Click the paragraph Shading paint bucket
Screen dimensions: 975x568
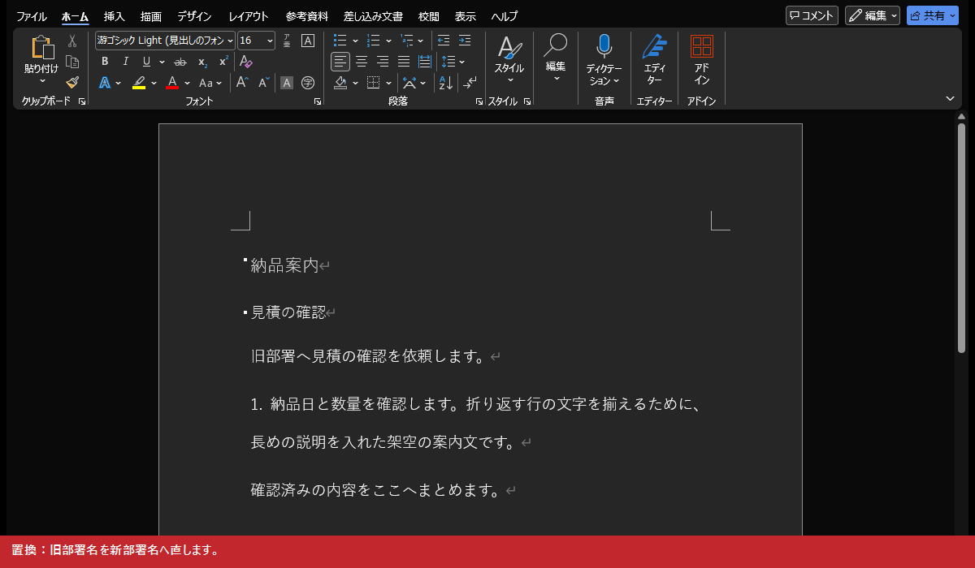341,83
